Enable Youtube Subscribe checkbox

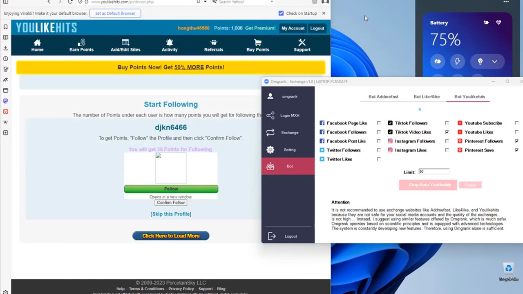517,123
